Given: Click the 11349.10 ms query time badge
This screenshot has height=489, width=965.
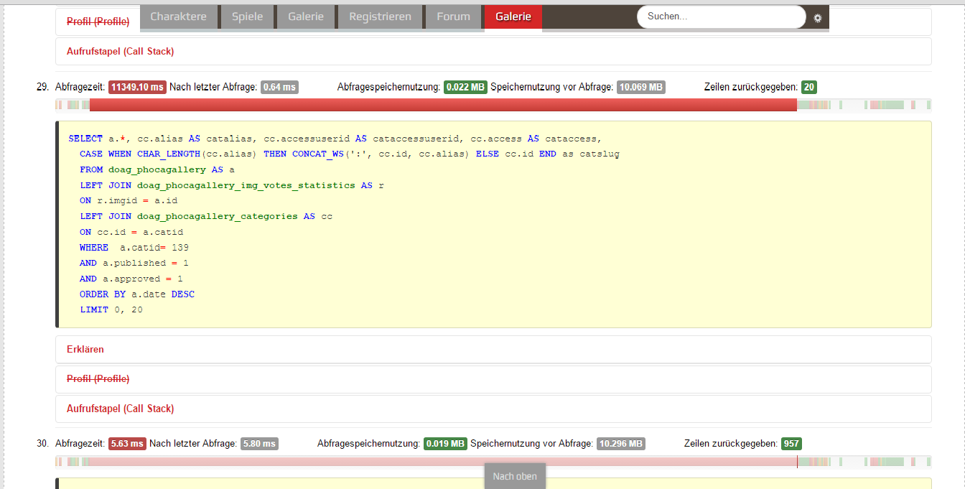Looking at the screenshot, I should tap(137, 88).
